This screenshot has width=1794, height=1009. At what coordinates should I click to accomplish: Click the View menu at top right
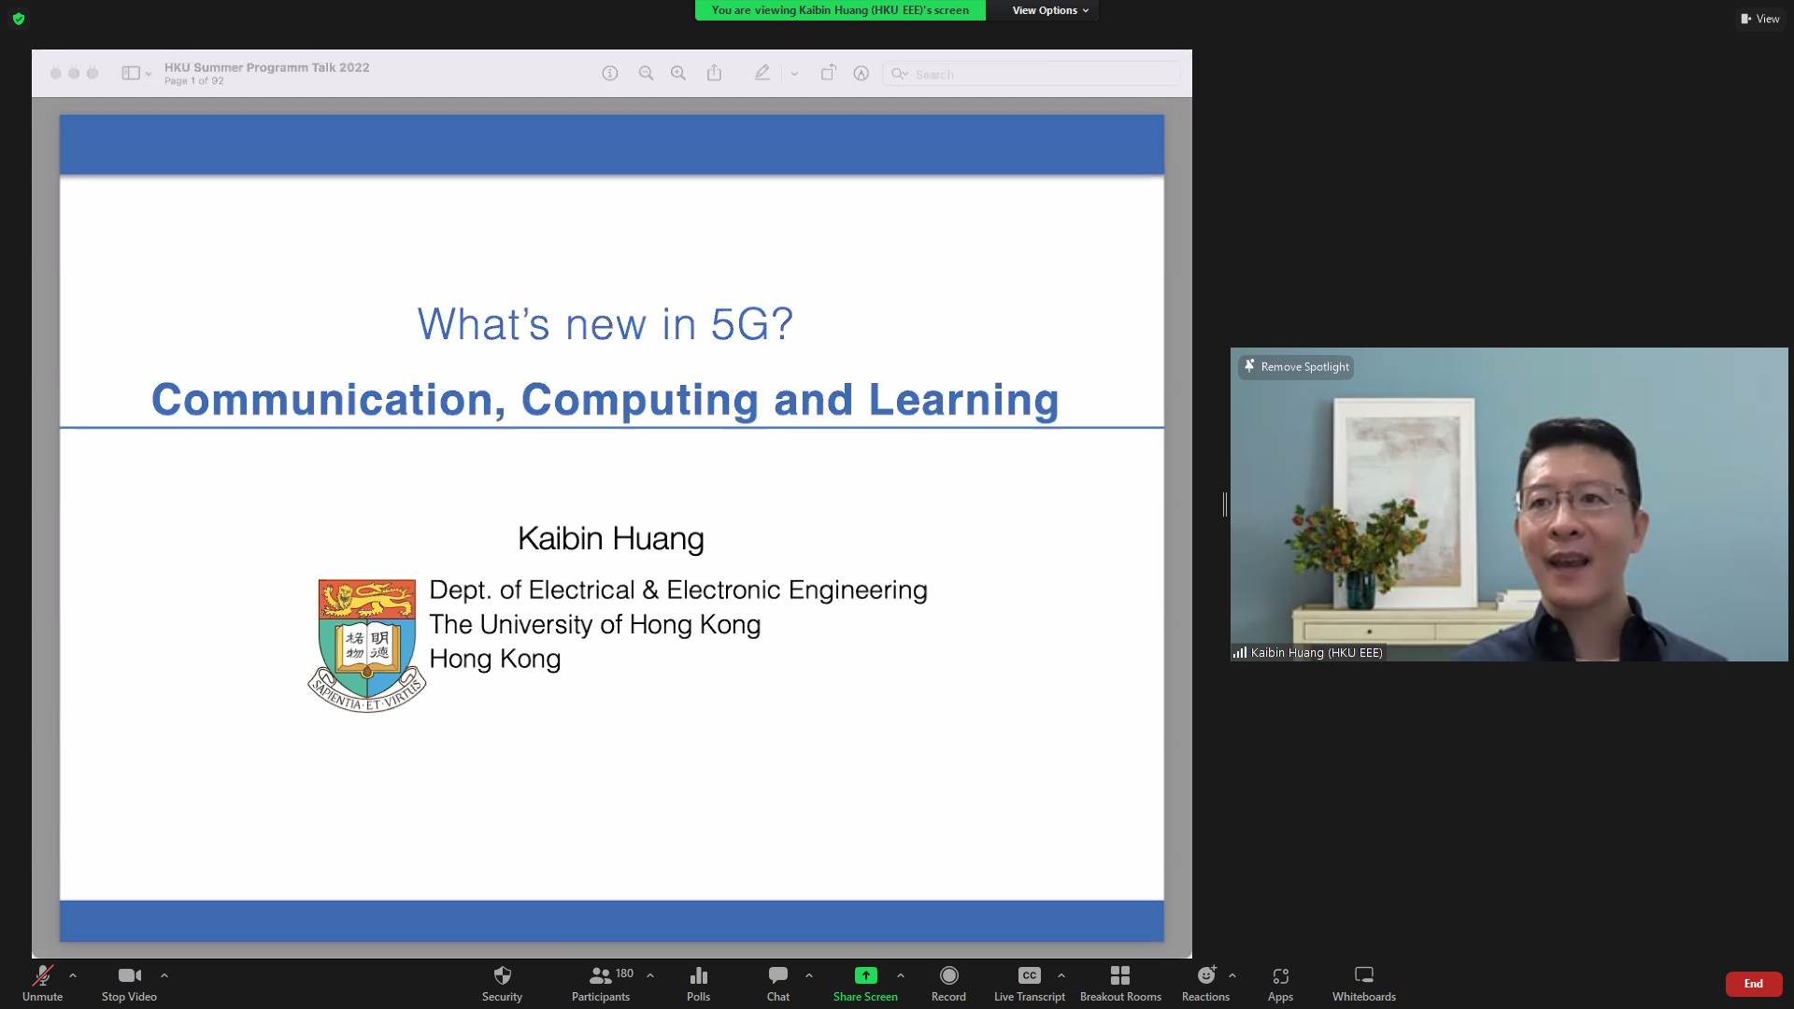[1760, 19]
